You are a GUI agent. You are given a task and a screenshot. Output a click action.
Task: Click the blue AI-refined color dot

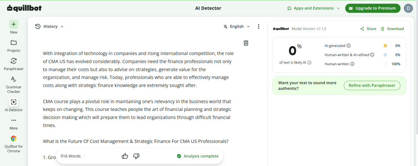385,55
